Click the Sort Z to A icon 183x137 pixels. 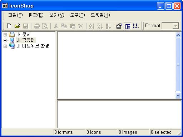[x=100, y=26]
